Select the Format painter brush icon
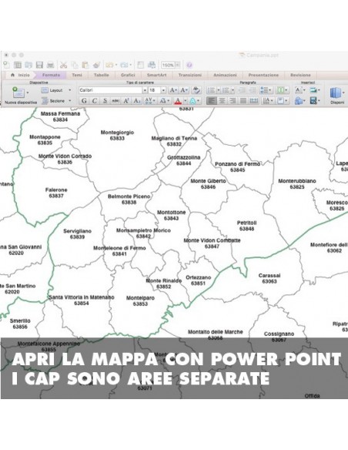 pos(96,65)
